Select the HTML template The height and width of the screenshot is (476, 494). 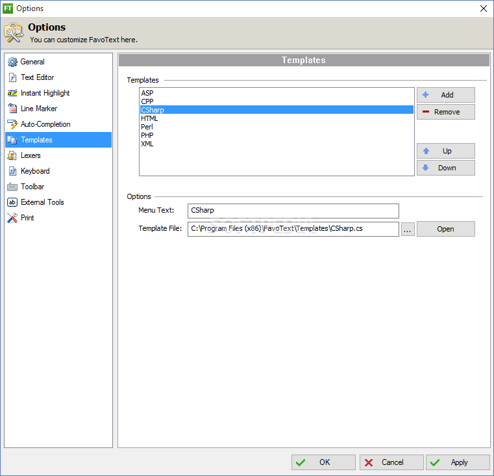[277, 118]
